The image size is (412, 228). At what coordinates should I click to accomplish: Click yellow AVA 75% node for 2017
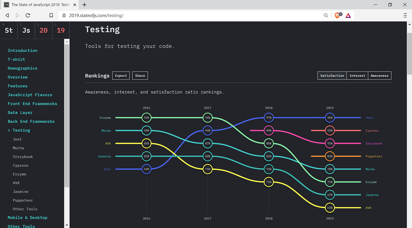(x=207, y=169)
